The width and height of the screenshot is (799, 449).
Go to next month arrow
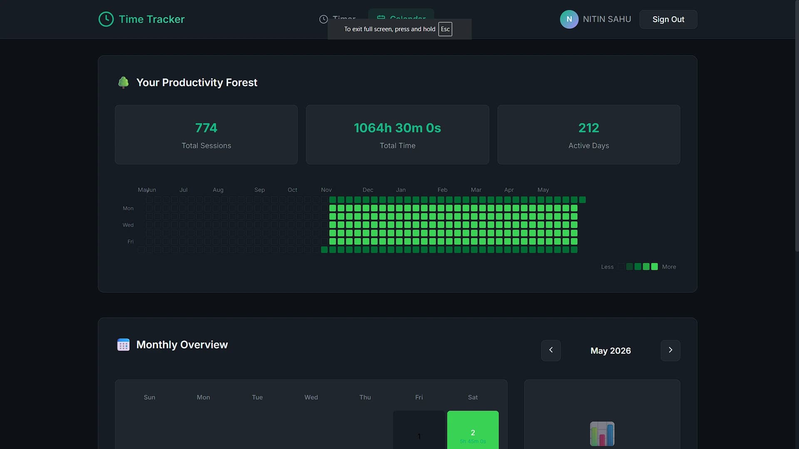670,350
